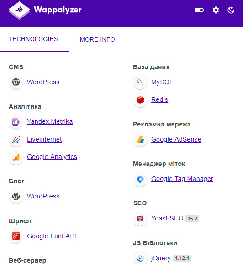
Task: Click the Рекламна мережа category heading
Action: [162, 124]
